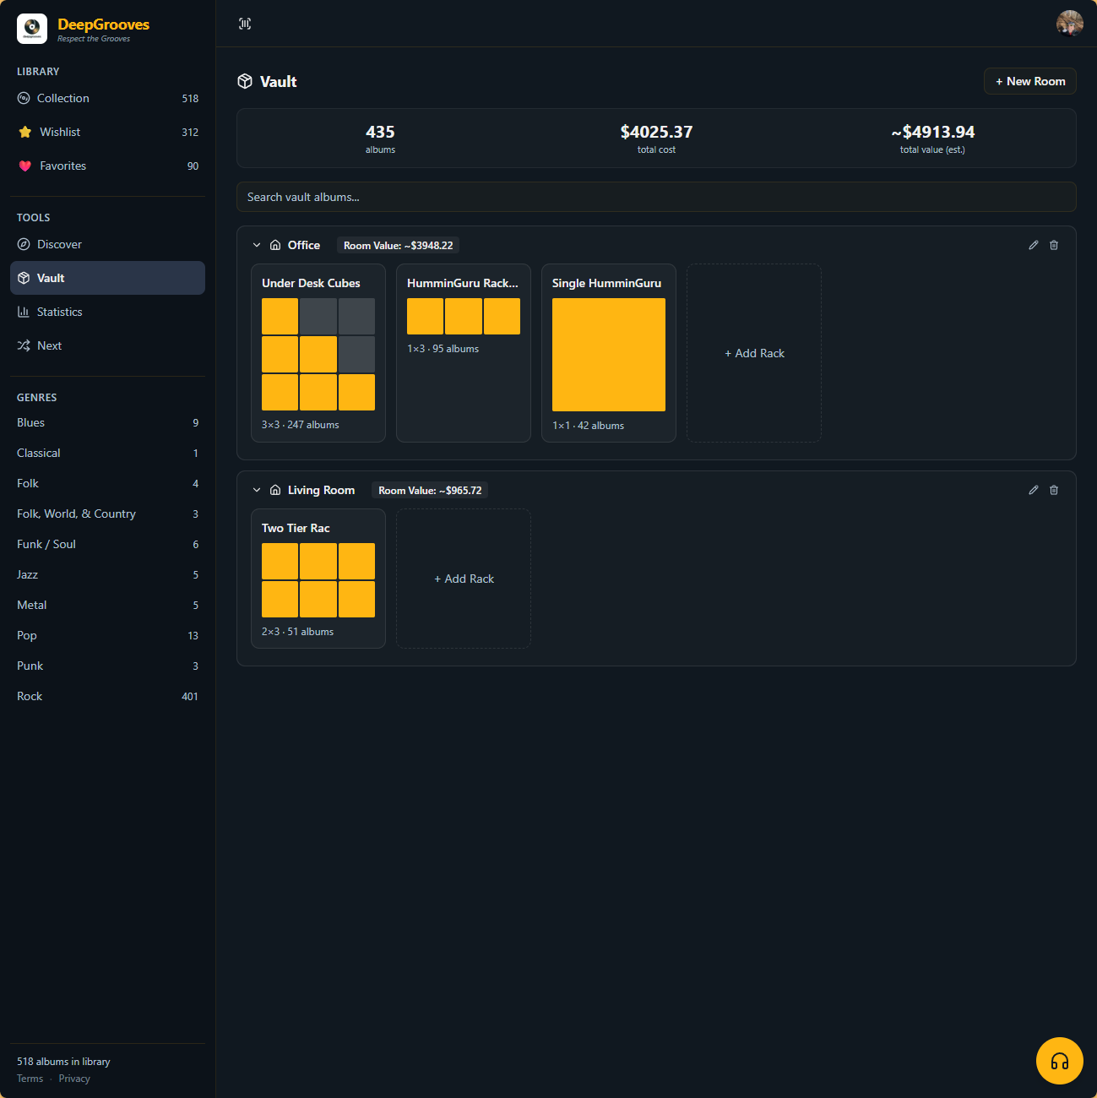Click the 1×3 · 95 albums label

443,349
